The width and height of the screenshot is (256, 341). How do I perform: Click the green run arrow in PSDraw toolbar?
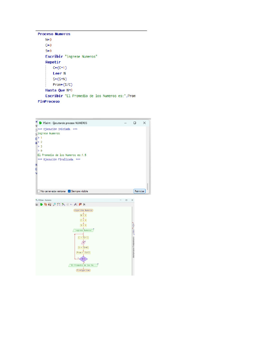[41, 204]
